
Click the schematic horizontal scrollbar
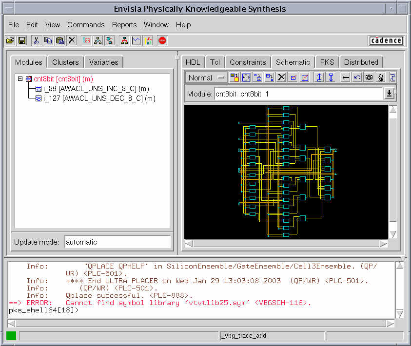(x=286, y=243)
